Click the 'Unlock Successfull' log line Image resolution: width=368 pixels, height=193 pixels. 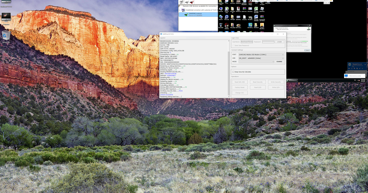167,95
